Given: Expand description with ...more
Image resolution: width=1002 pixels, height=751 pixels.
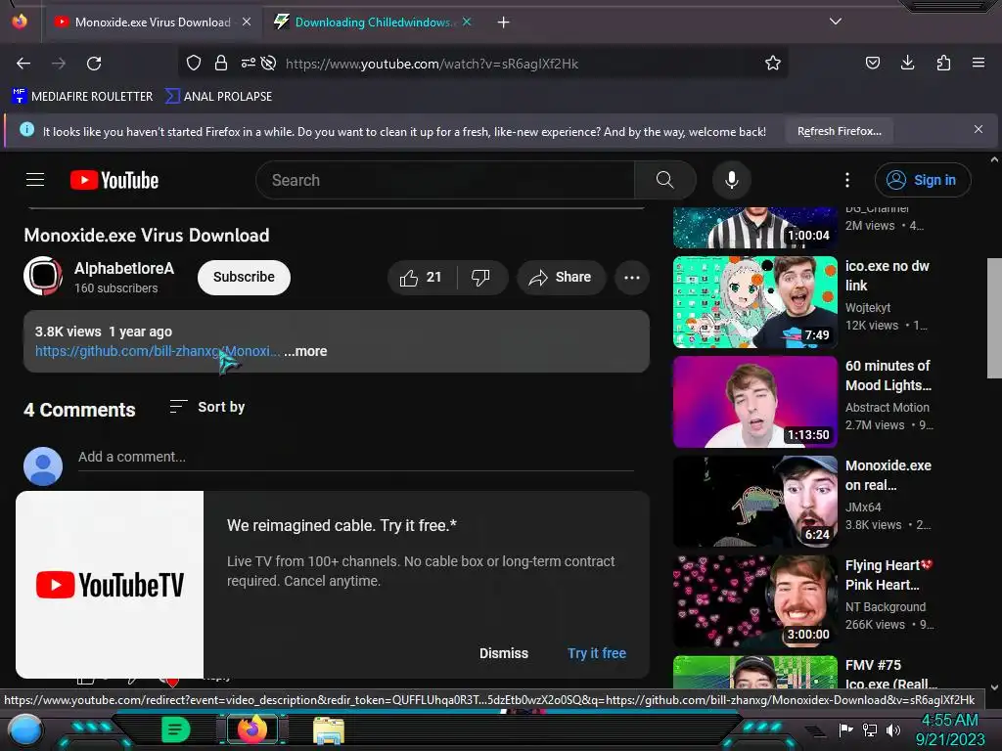Looking at the screenshot, I should click(305, 351).
